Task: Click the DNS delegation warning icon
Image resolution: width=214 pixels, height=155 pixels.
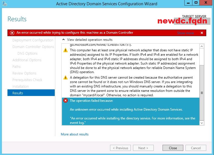Action: [66, 77]
